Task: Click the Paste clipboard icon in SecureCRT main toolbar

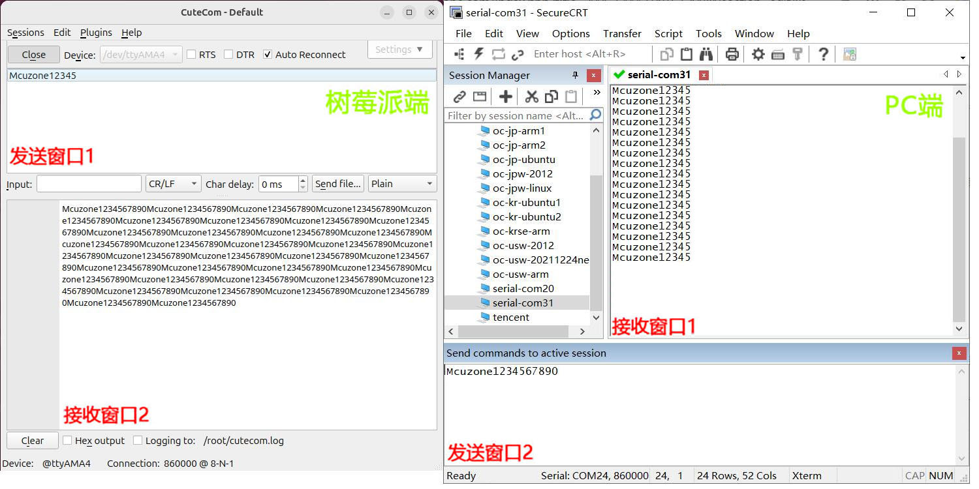Action: 687,54
